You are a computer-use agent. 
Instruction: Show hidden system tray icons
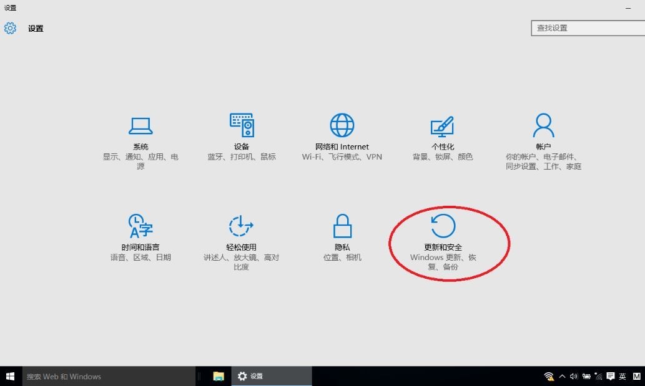[x=562, y=376]
